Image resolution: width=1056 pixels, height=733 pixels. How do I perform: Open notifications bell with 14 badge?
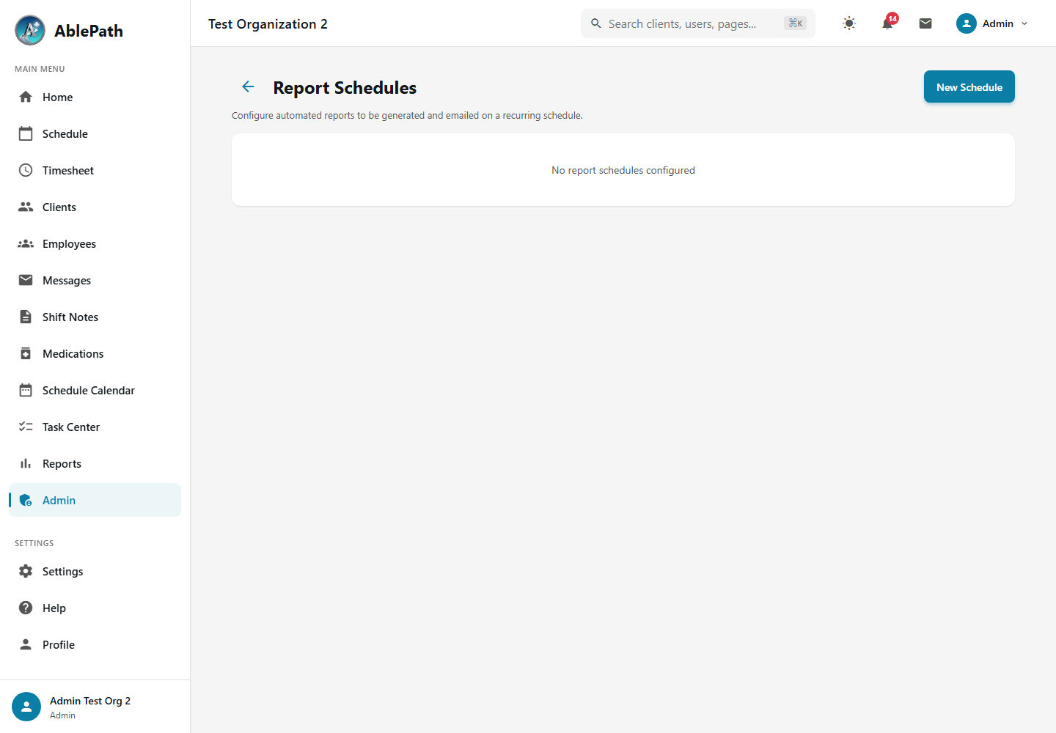point(887,23)
